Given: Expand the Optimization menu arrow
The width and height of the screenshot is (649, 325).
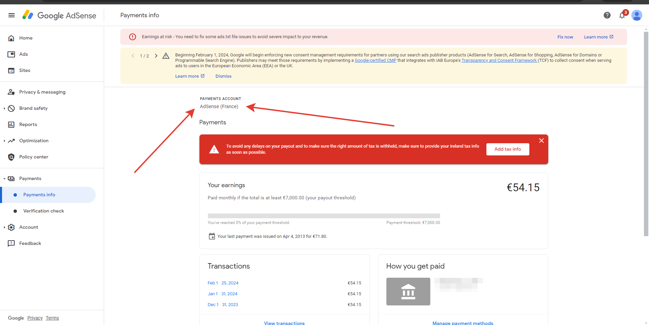Looking at the screenshot, I should pos(4,141).
